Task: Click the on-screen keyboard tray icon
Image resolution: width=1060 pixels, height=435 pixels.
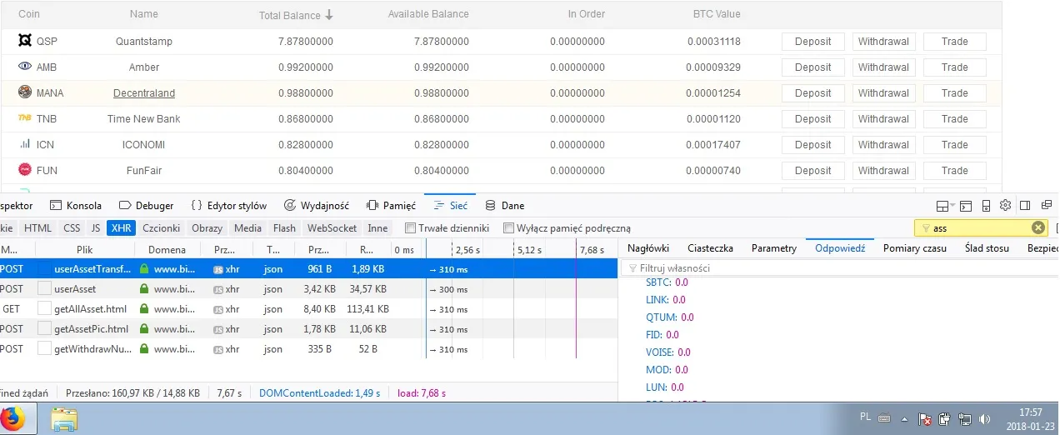Action: click(x=884, y=417)
